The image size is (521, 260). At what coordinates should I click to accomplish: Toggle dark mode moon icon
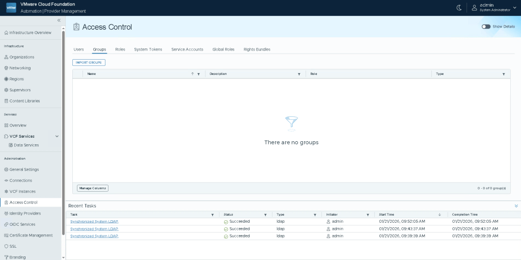click(458, 8)
